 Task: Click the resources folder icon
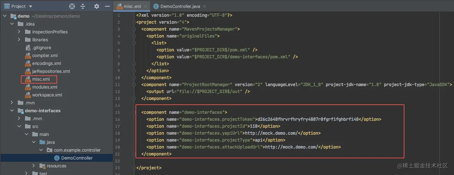pyautogui.click(x=42, y=166)
